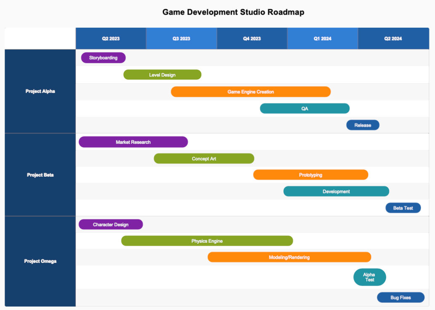Open the Game Engine Creation task

click(251, 92)
